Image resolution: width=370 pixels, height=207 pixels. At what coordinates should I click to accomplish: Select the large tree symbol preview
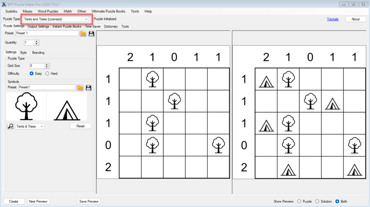[x=26, y=107]
